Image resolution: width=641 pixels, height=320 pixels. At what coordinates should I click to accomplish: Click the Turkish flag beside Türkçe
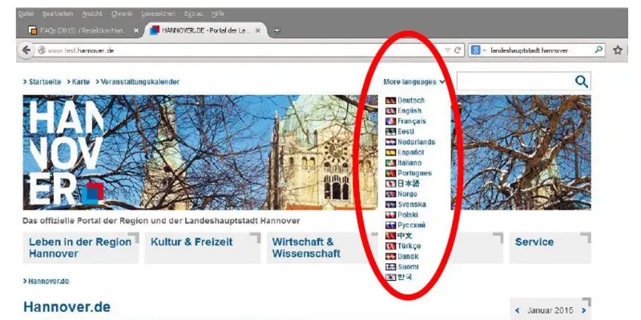[x=391, y=246]
